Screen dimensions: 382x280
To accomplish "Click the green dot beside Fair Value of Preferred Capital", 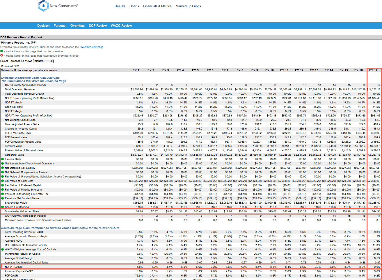I will [x=2, y=185].
